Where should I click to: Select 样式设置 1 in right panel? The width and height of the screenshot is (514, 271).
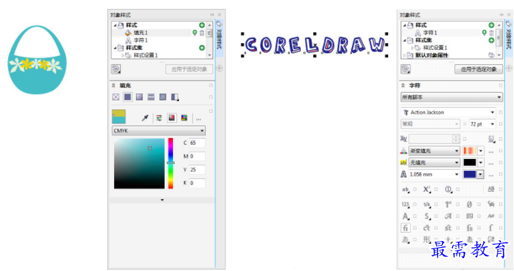(435, 48)
